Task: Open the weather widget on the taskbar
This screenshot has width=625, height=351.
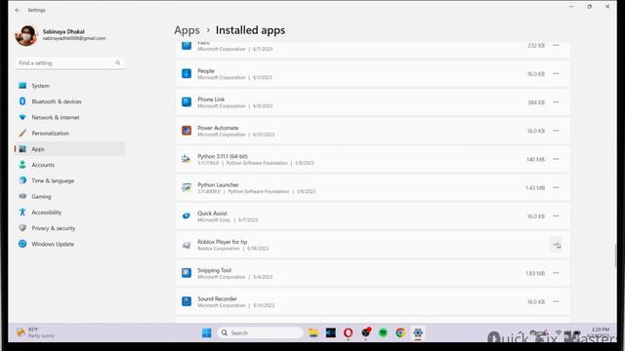Action: click(35, 332)
